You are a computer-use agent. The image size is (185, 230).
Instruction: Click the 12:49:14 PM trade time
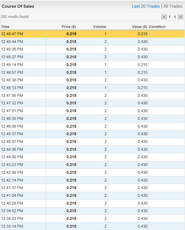point(12,65)
